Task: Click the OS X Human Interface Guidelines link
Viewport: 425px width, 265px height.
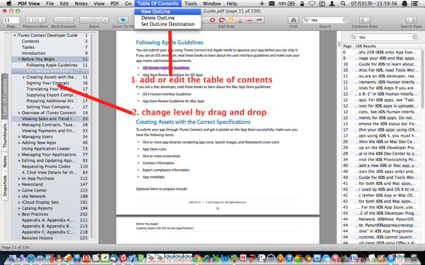Action: [x=167, y=94]
